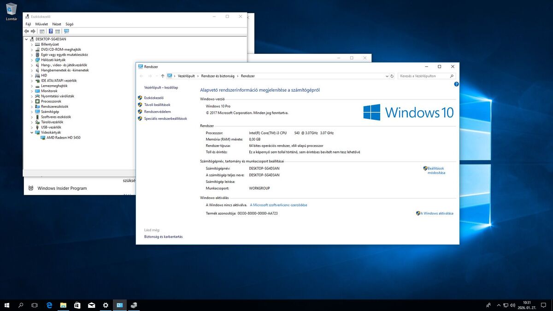Click the blue help question mark icon
Image resolution: width=553 pixels, height=311 pixels.
tap(456, 84)
